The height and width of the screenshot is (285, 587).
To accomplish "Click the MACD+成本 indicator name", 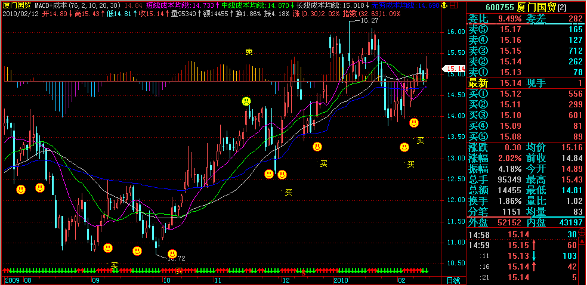I will coord(52,5).
